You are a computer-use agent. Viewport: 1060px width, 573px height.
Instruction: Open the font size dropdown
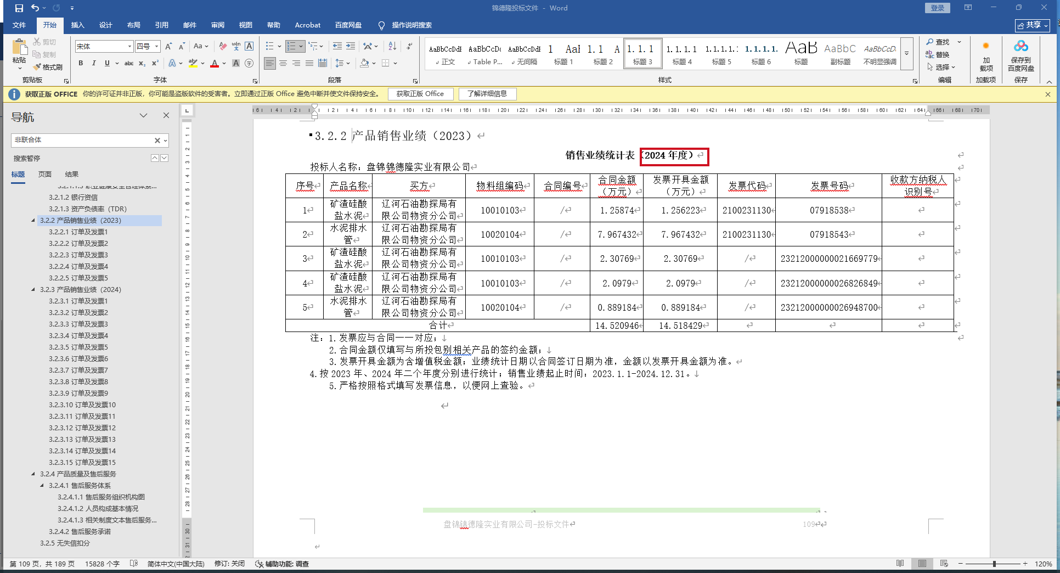pos(157,47)
